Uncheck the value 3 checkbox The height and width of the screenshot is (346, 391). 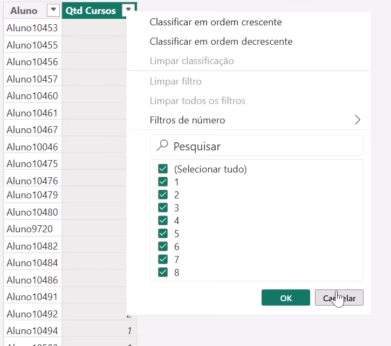[163, 207]
